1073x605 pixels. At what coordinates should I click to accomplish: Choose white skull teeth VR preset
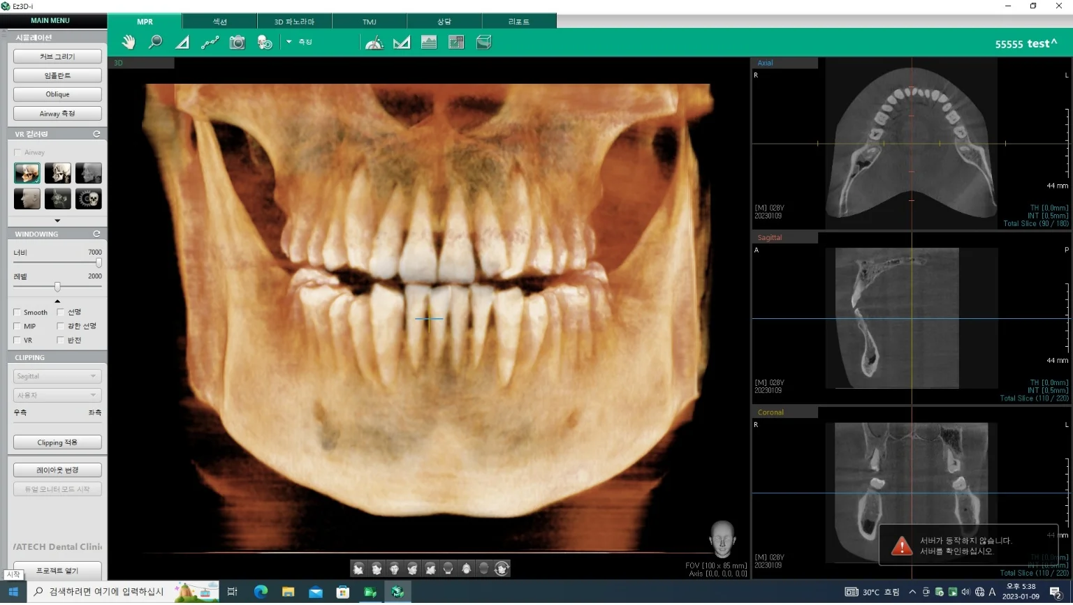tap(58, 173)
